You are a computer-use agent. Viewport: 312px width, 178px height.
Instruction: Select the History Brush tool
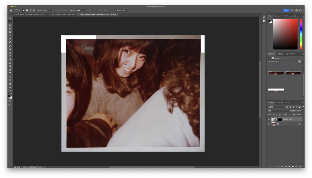(x=10, y=53)
